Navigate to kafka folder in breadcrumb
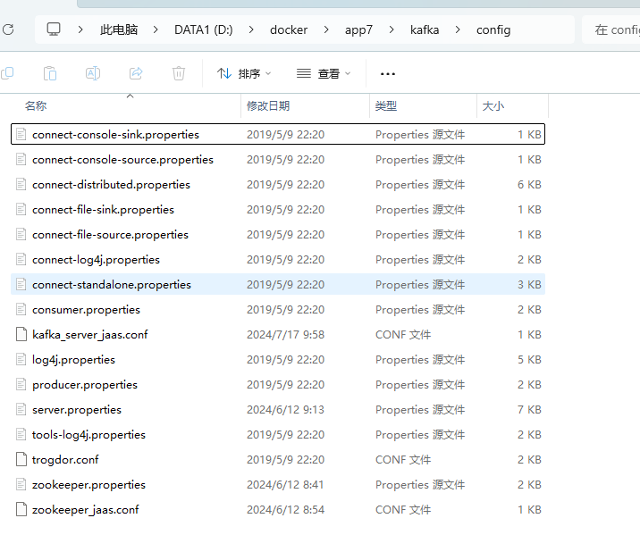Viewport: 640px width, 535px height. tap(425, 29)
